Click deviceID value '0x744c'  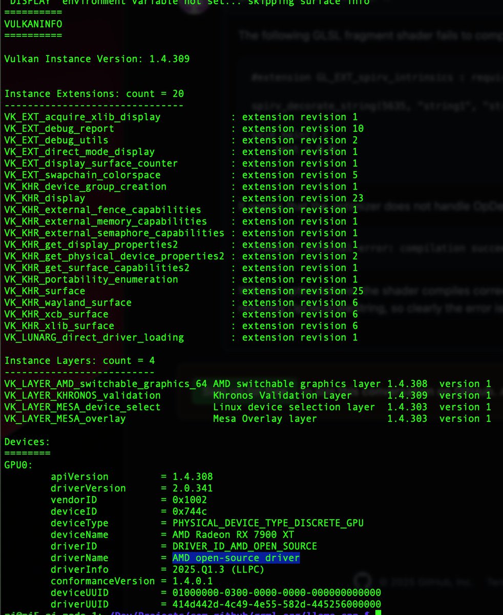(x=190, y=511)
